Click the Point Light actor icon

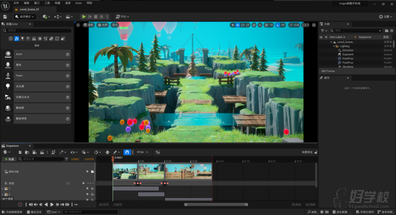tap(8, 86)
